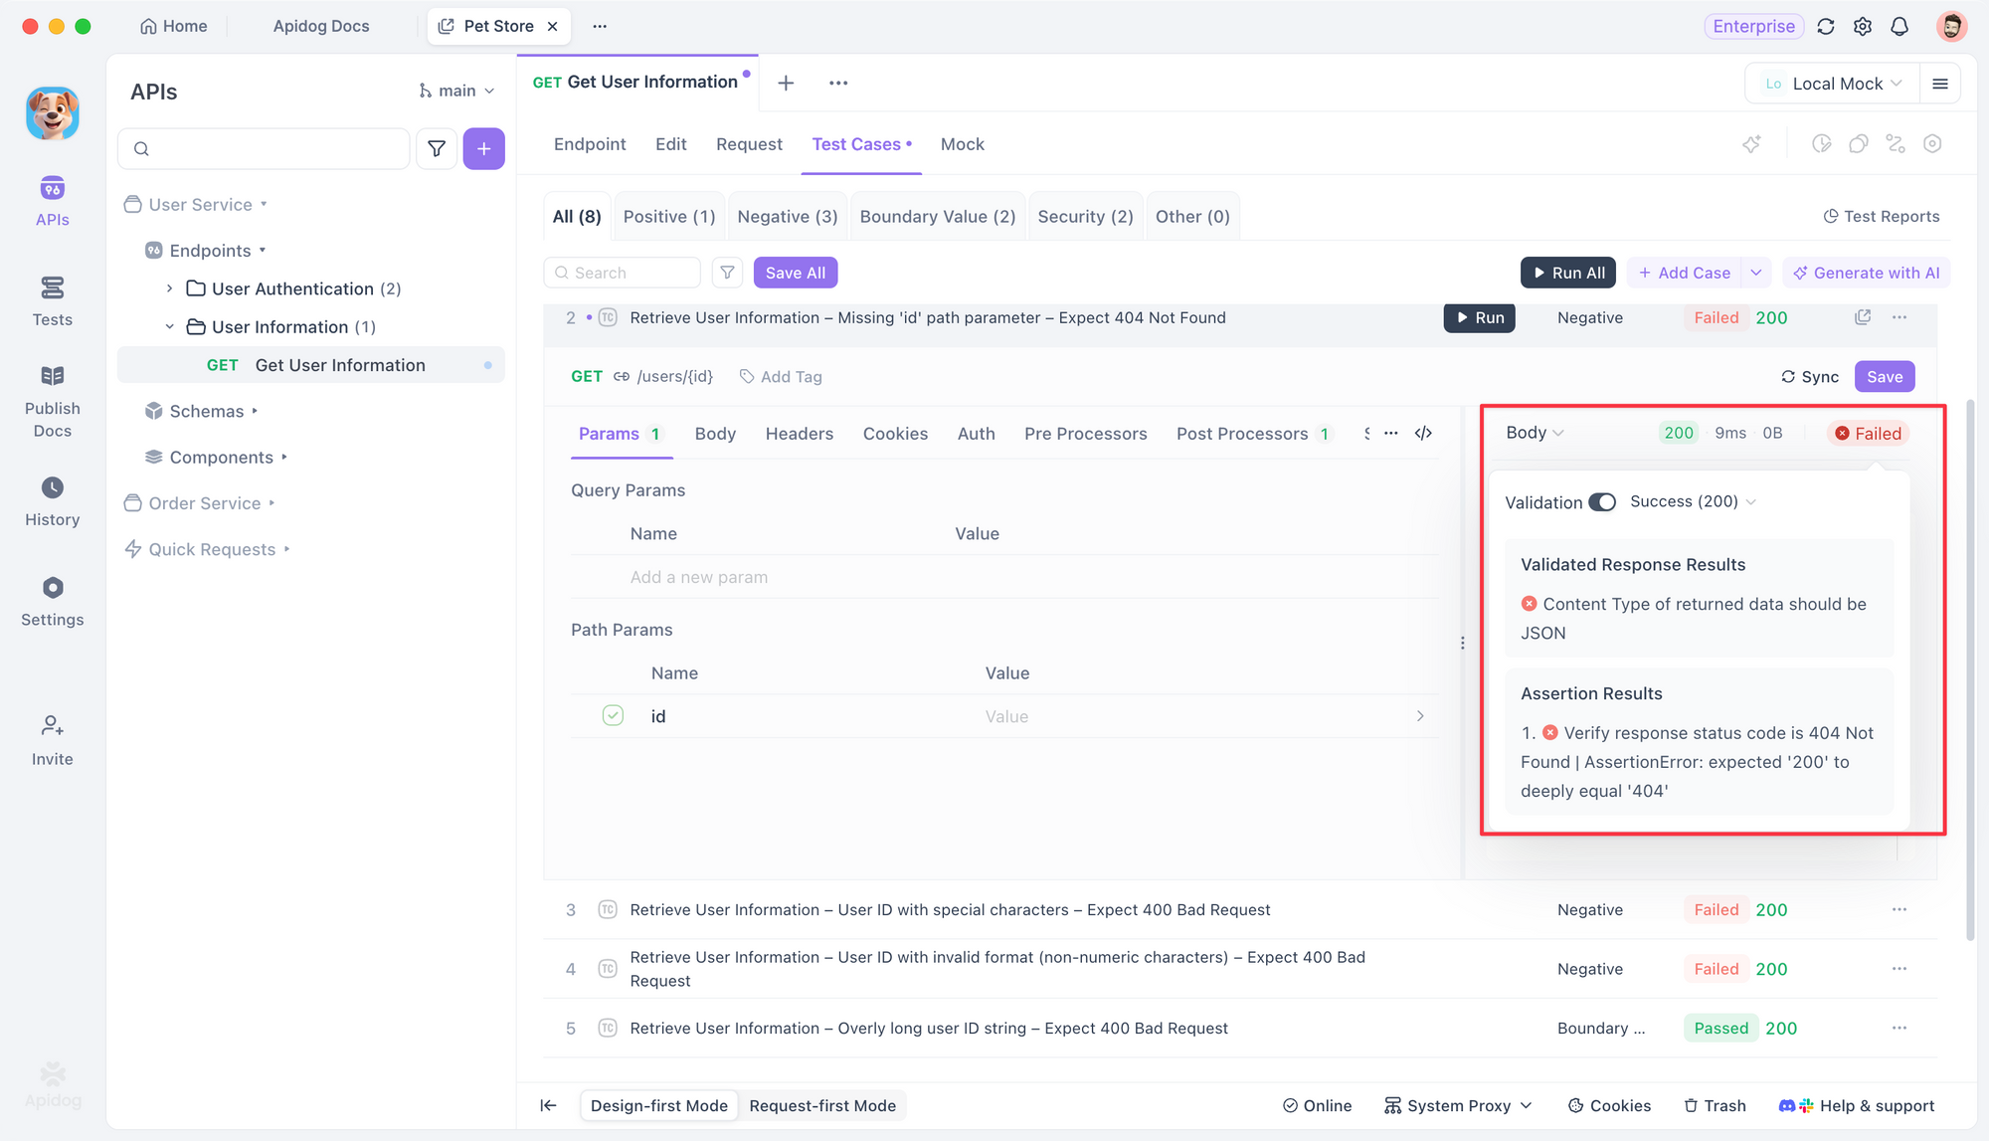This screenshot has height=1141, width=1989.
Task: Click the Trash icon in the bottom bar
Action: 1715,1105
